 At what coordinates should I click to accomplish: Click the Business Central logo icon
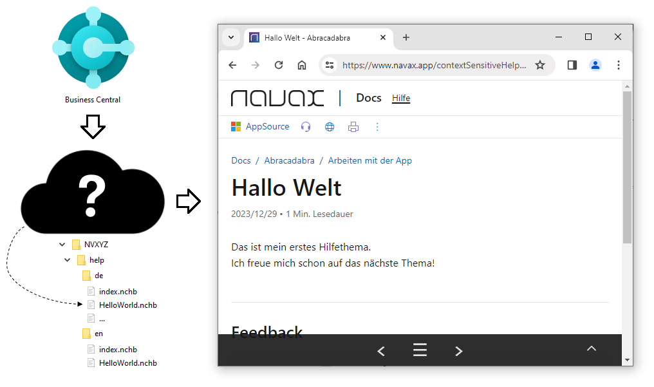[x=93, y=48]
